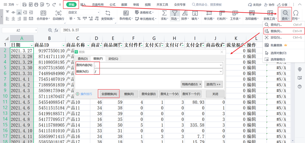Align text left
The width and height of the screenshot is (305, 143).
point(7,19)
